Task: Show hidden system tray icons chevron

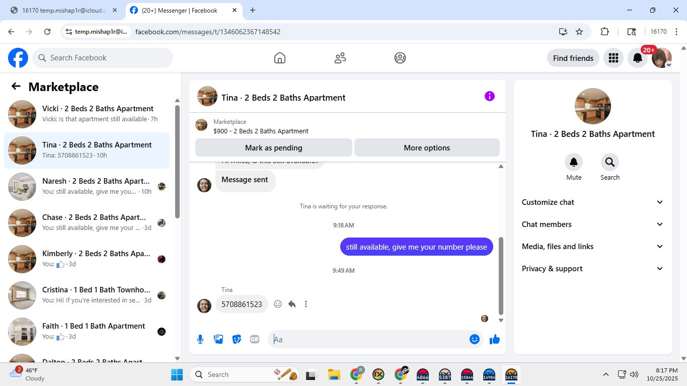Action: tap(606, 374)
